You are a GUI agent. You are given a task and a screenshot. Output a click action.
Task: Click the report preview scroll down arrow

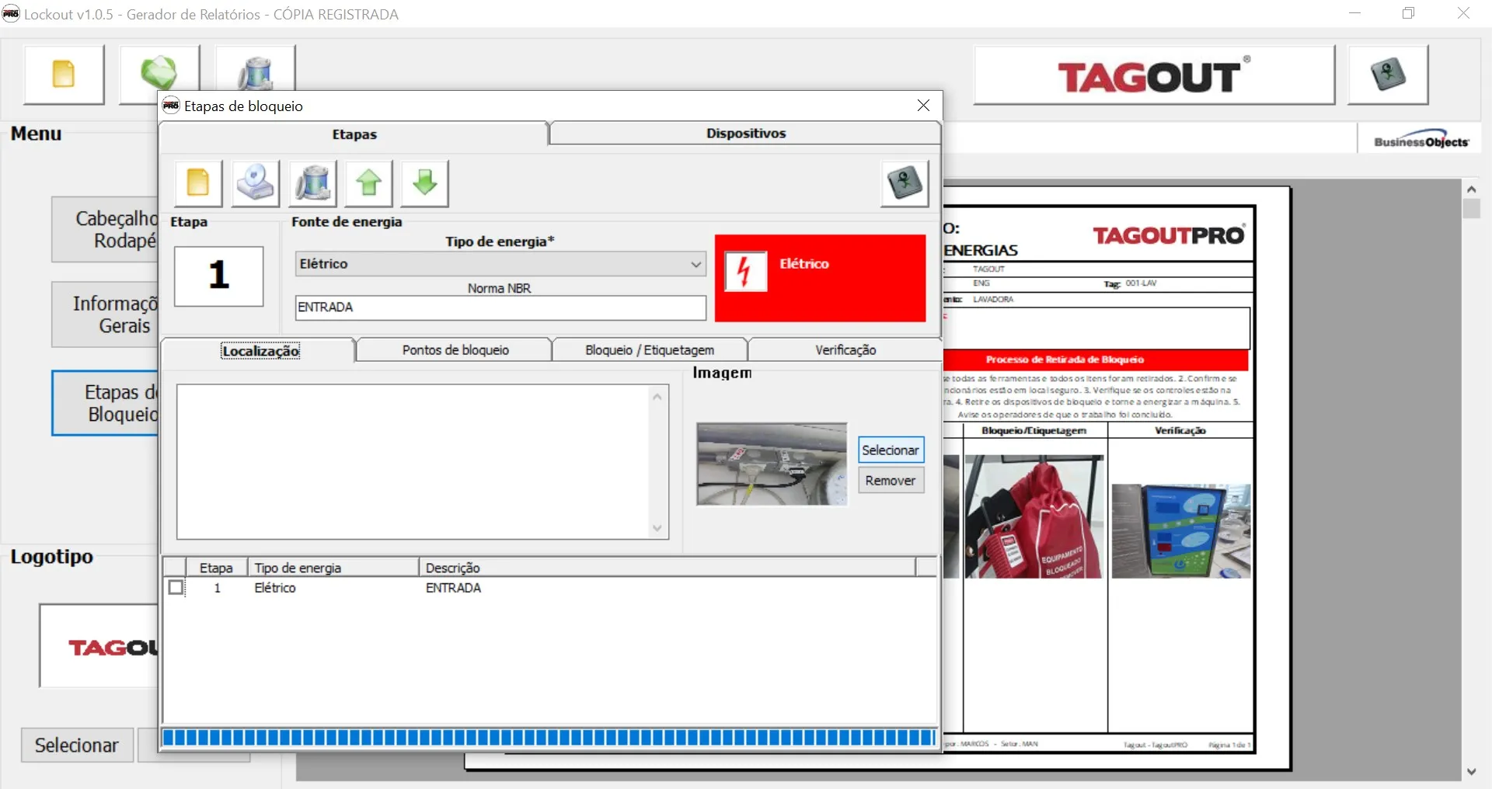(x=1471, y=771)
